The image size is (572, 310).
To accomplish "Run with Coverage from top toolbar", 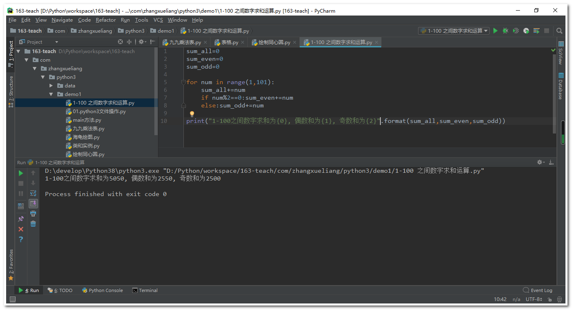I will (516, 31).
